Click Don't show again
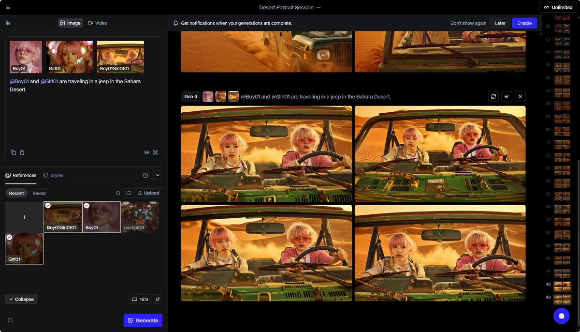The image size is (580, 332). pos(468,23)
